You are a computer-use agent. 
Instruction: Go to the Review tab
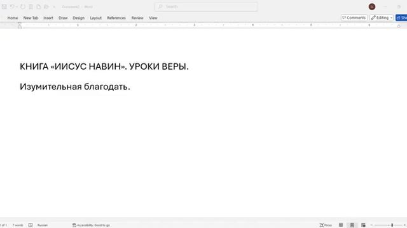click(x=137, y=18)
